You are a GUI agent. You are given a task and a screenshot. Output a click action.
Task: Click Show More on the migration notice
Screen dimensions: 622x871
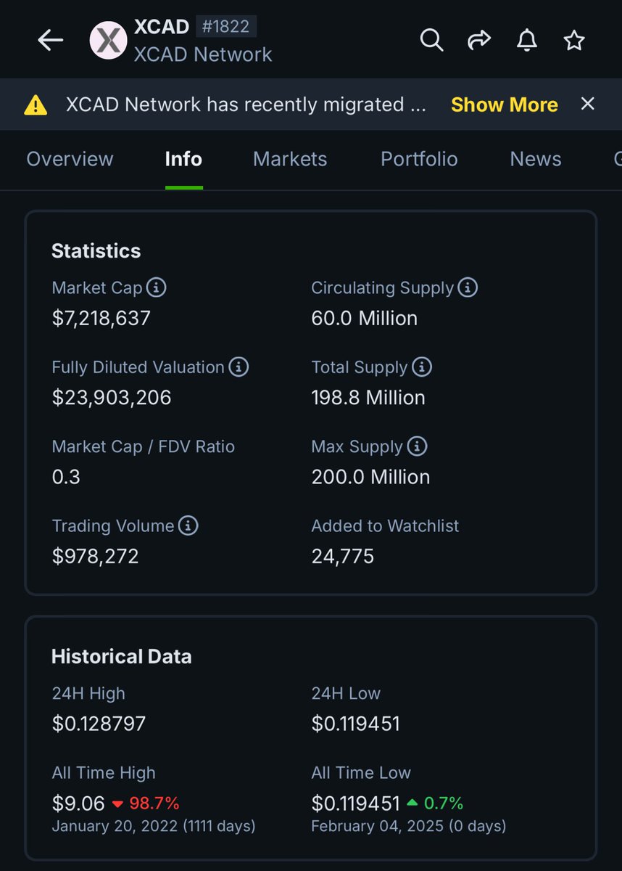coord(505,105)
